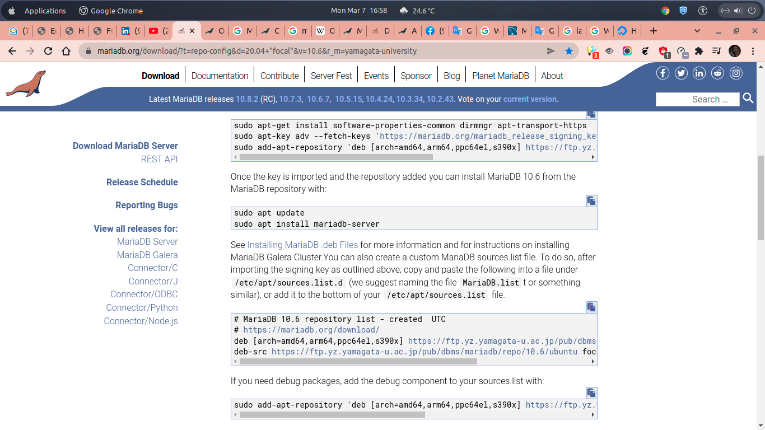This screenshot has height=430, width=765.
Task: Click the weather indicator 24.6 °C
Action: click(x=417, y=11)
